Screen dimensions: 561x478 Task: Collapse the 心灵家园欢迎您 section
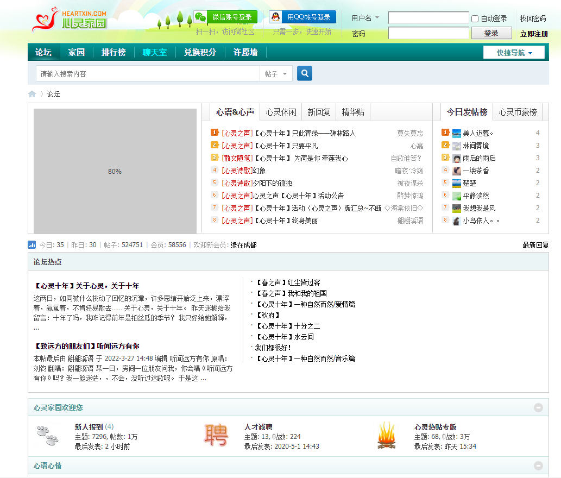tap(538, 407)
